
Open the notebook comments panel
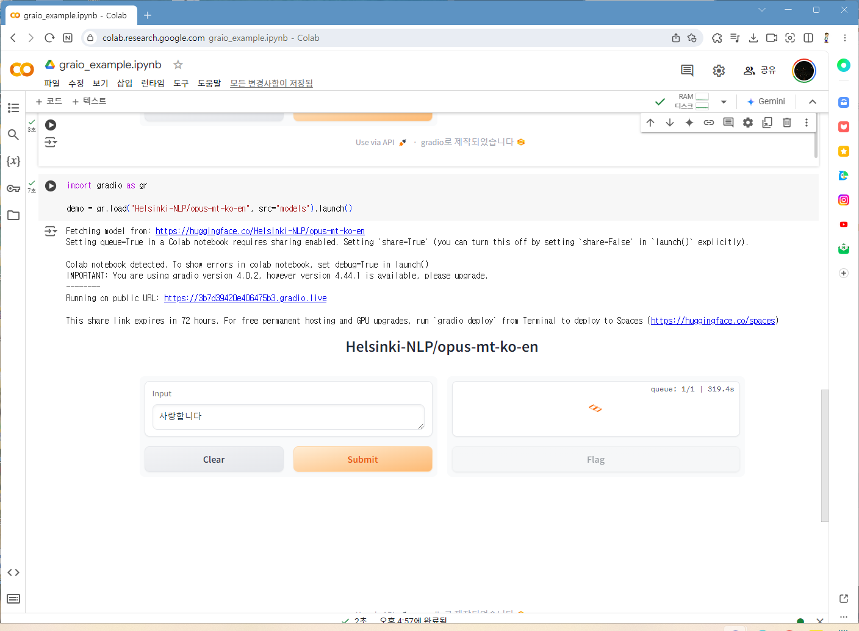(x=687, y=71)
